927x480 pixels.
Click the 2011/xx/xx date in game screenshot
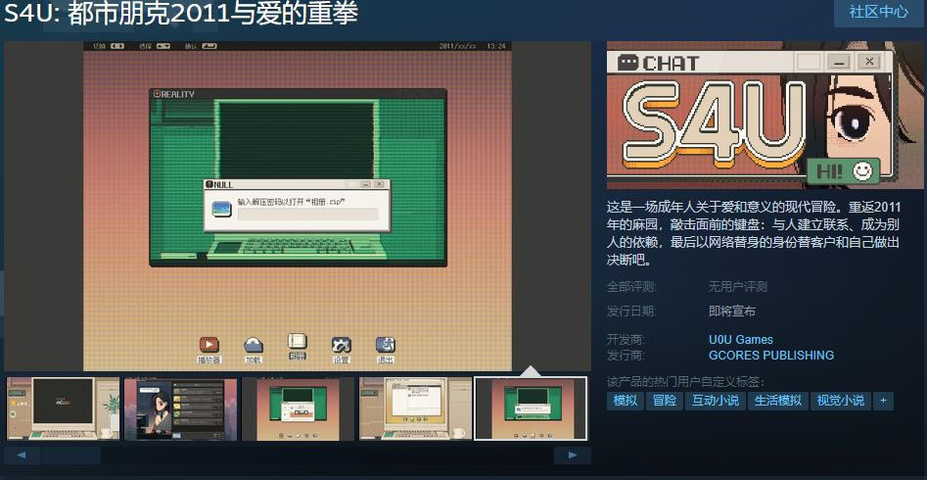coord(458,46)
